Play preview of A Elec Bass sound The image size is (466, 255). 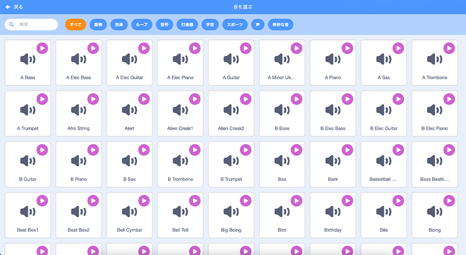tap(93, 48)
